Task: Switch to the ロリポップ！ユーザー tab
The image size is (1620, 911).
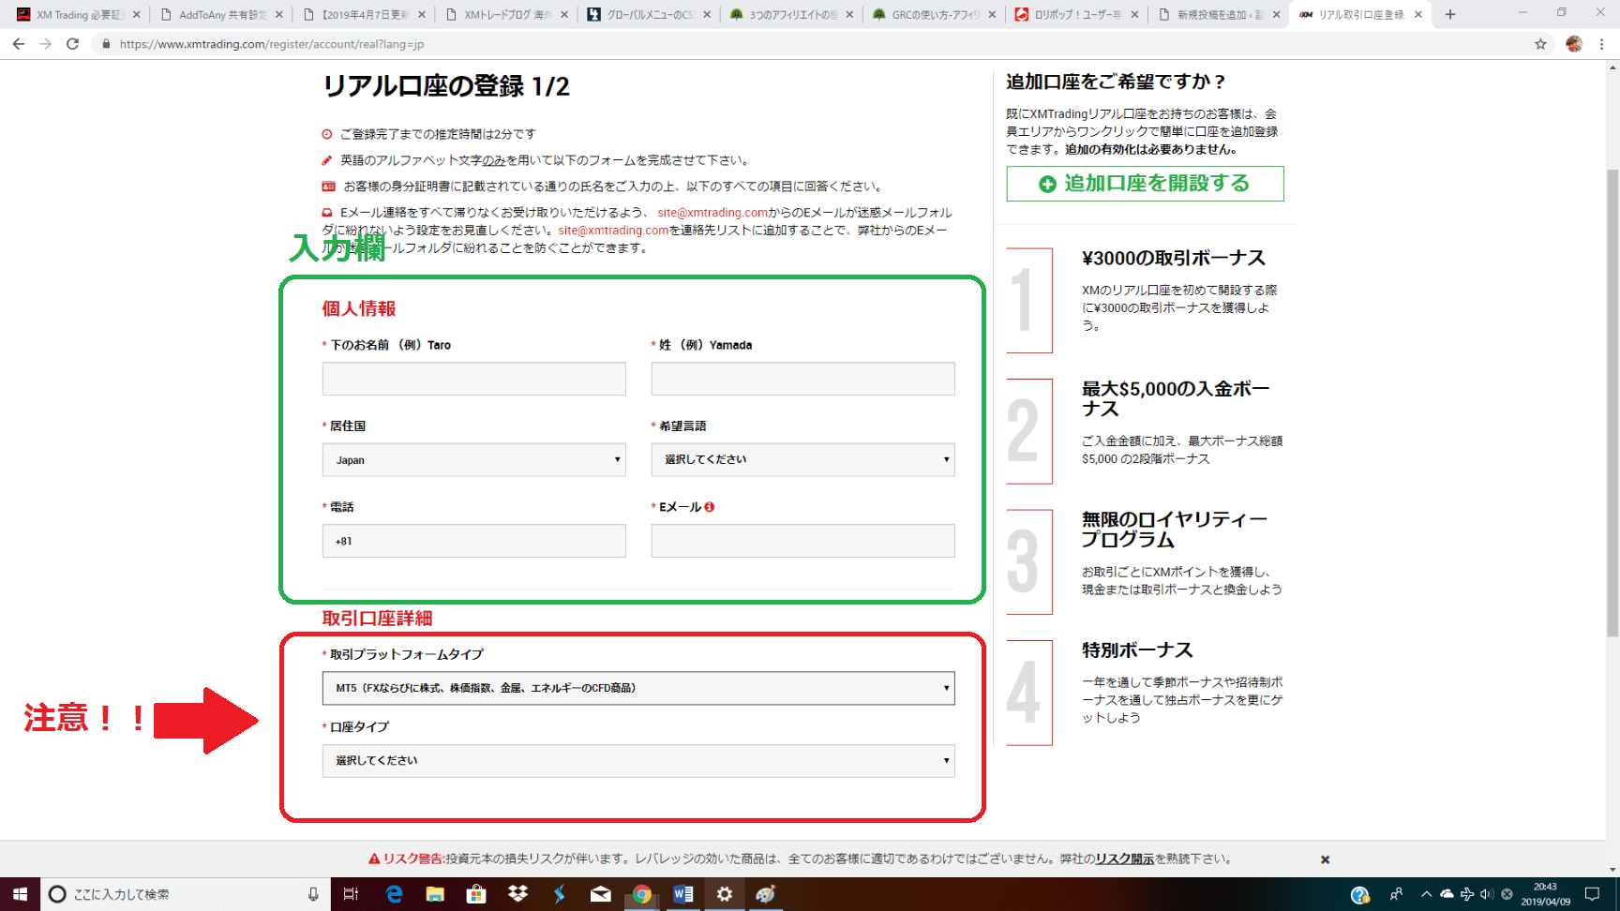Action: pyautogui.click(x=1075, y=15)
